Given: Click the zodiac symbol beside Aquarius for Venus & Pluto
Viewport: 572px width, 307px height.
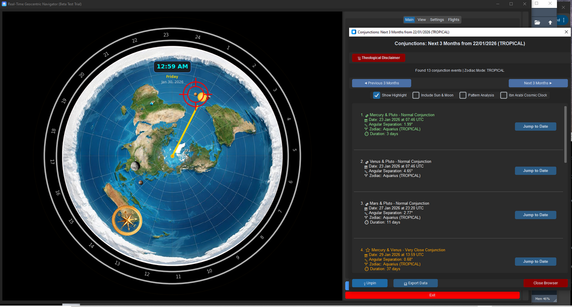Looking at the screenshot, I should coord(366,175).
